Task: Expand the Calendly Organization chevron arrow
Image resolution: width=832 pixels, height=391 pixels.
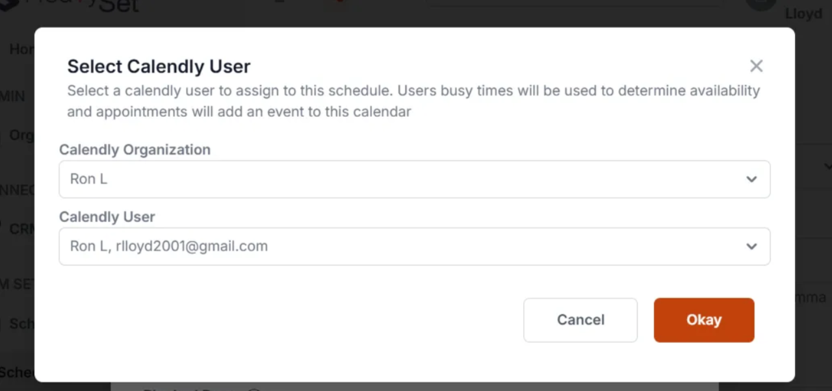Action: (751, 179)
